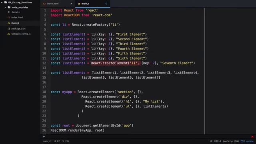Click the plus icon above status bar
This screenshot has height=144, width=256.
pos(44,136)
